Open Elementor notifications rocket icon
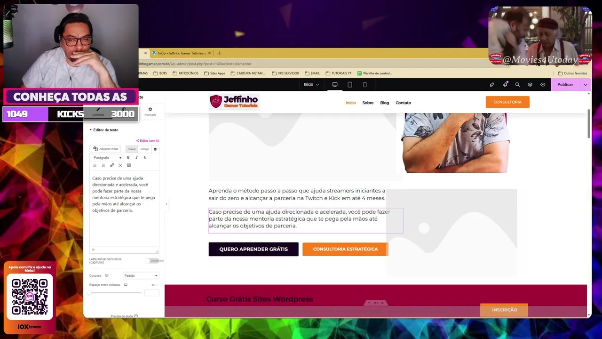This screenshot has height=339, width=602. [x=505, y=85]
